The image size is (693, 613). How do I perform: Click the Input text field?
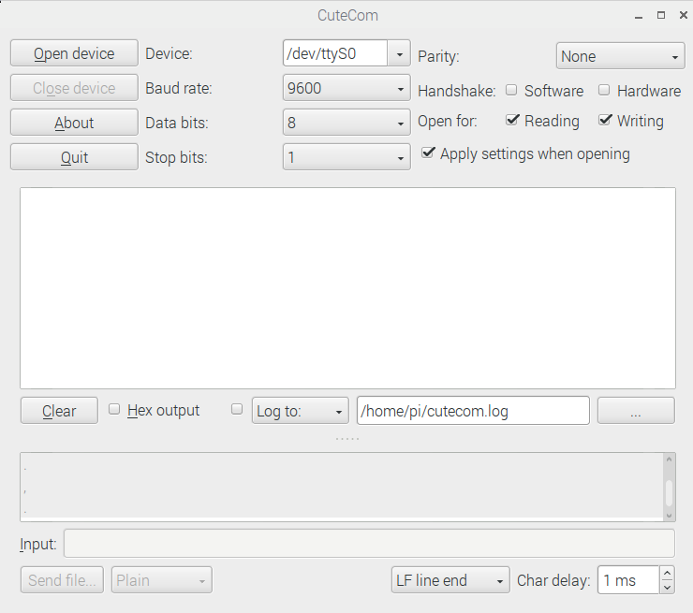pyautogui.click(x=369, y=544)
